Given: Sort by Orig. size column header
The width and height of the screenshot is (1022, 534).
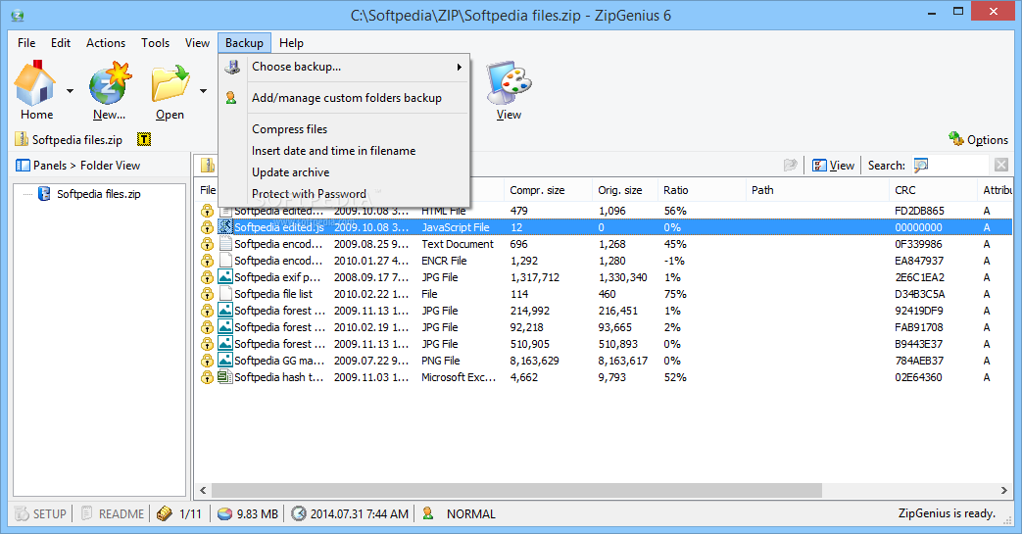Looking at the screenshot, I should pos(625,190).
